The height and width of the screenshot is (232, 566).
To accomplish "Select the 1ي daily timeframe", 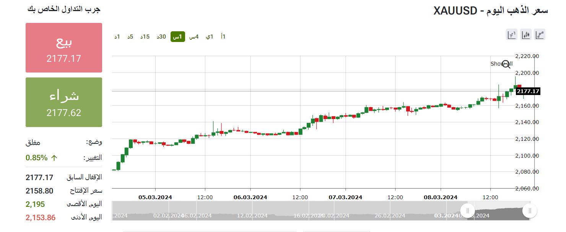I will point(210,37).
